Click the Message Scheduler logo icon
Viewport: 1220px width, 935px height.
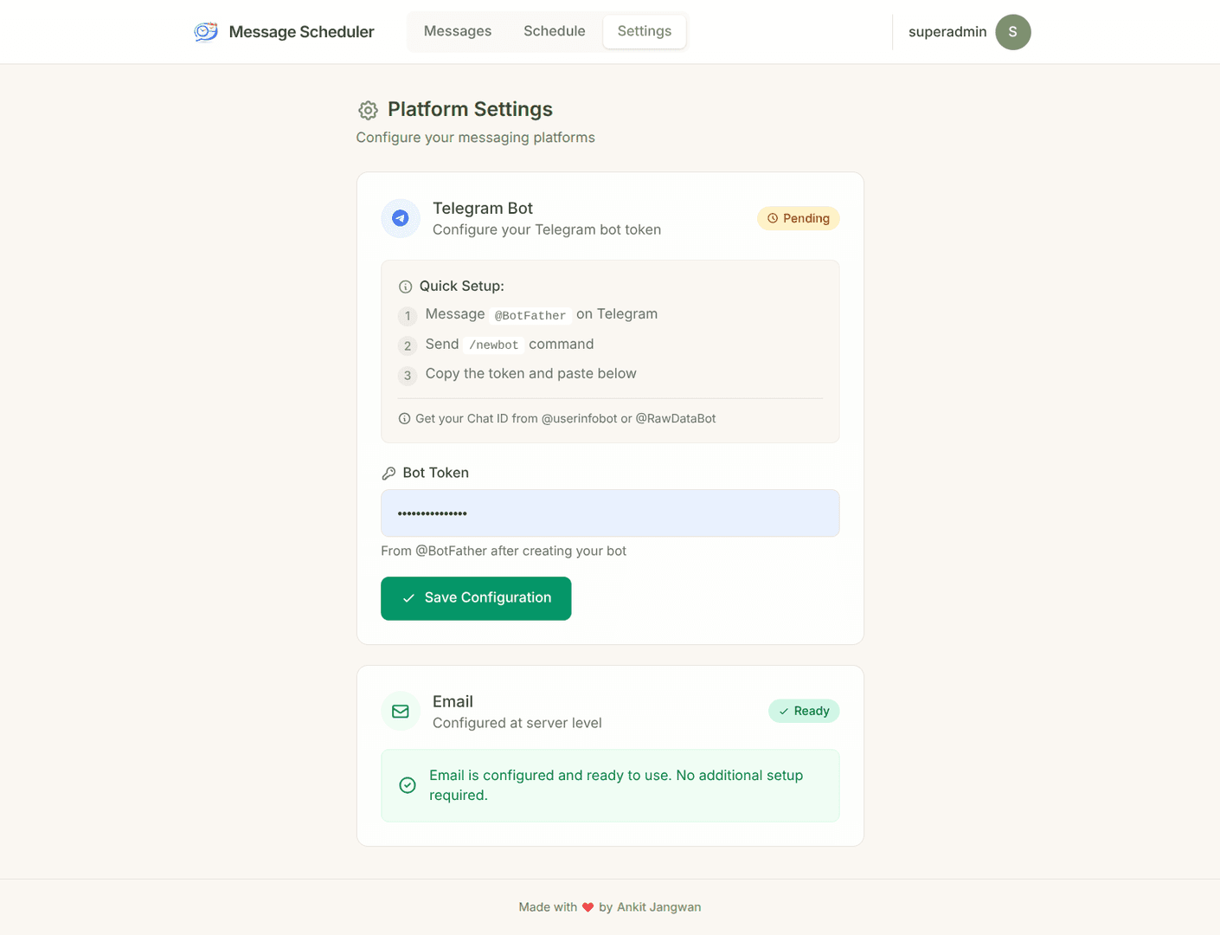[x=206, y=32]
